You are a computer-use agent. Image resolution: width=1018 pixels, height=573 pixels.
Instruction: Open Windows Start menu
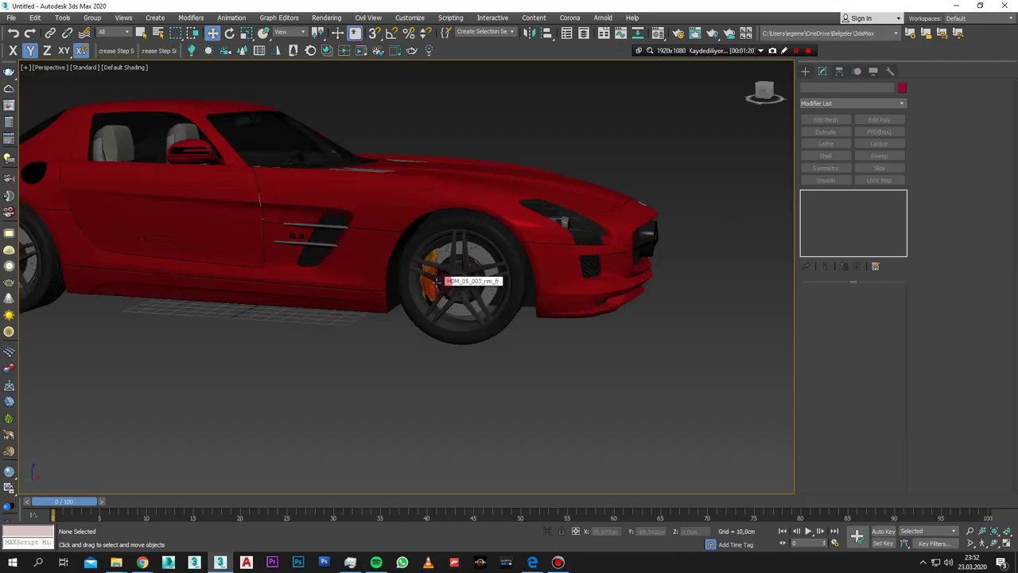click(x=13, y=563)
